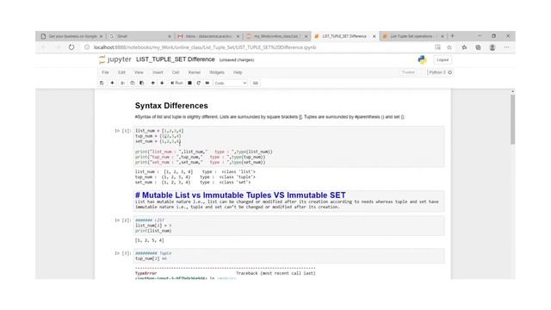
Task: Move selected cell down arrow icon
Action: (x=162, y=83)
